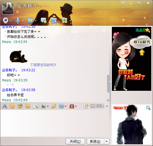The image size is (153, 146).
Task: Open the colorful applications grid icon
Action: pos(65,20)
